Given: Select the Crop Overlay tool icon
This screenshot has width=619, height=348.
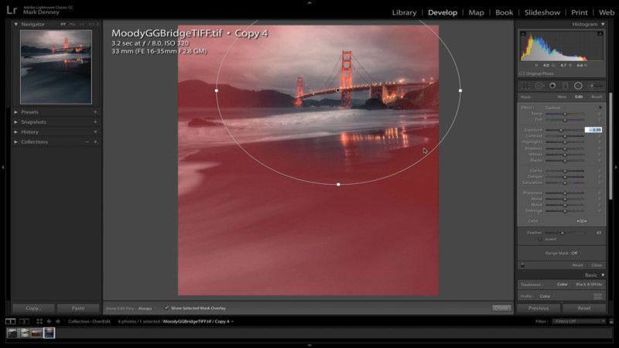Looking at the screenshot, I should pos(525,85).
